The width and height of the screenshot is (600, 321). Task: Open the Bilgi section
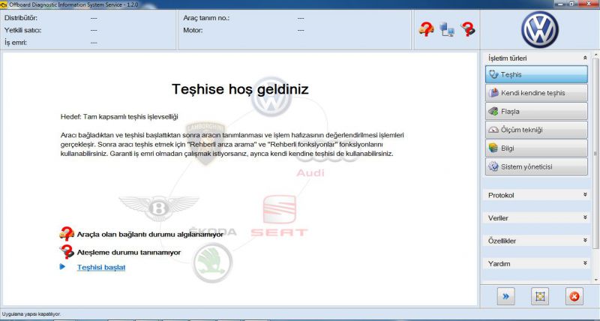coord(536,148)
